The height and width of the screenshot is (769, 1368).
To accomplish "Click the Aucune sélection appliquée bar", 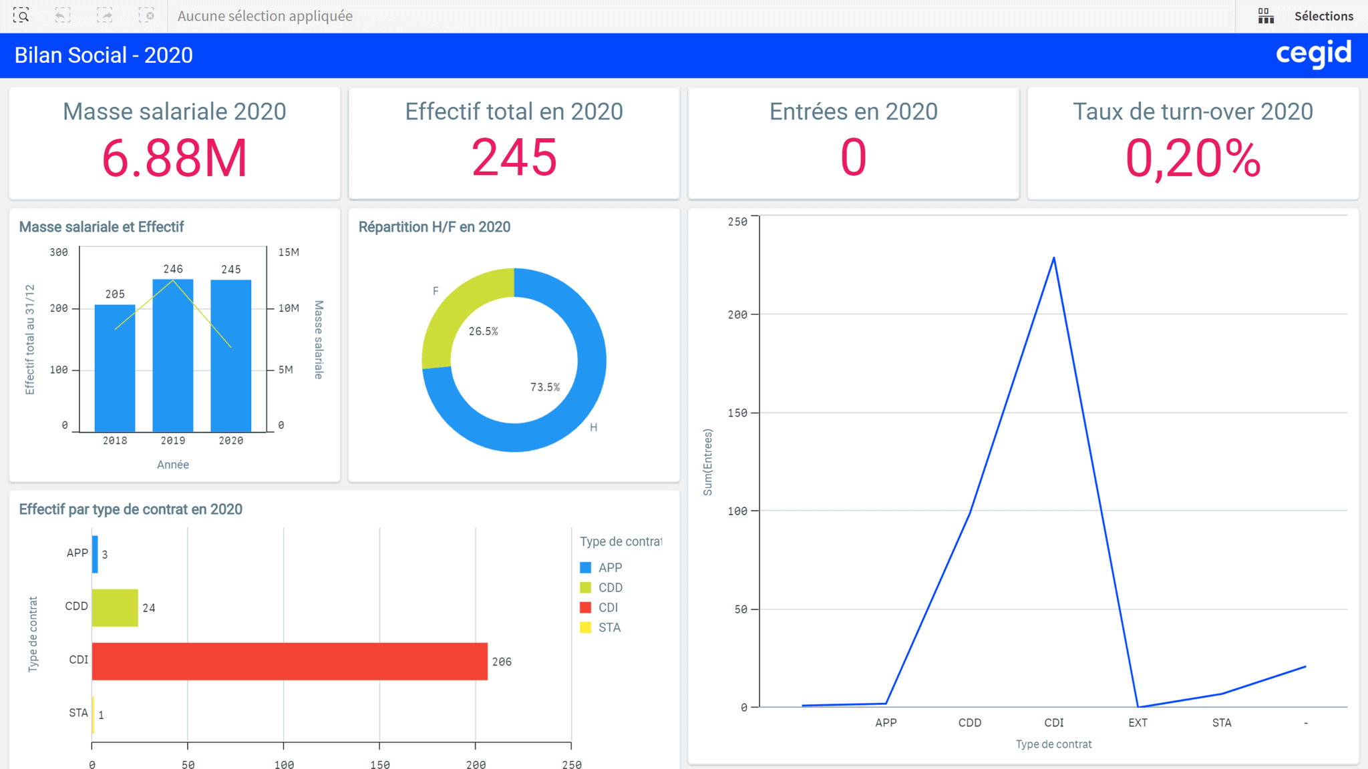I will (x=265, y=15).
